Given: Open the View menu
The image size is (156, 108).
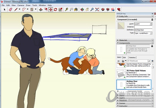Looking at the screenshot, I should click(x=14, y=5).
